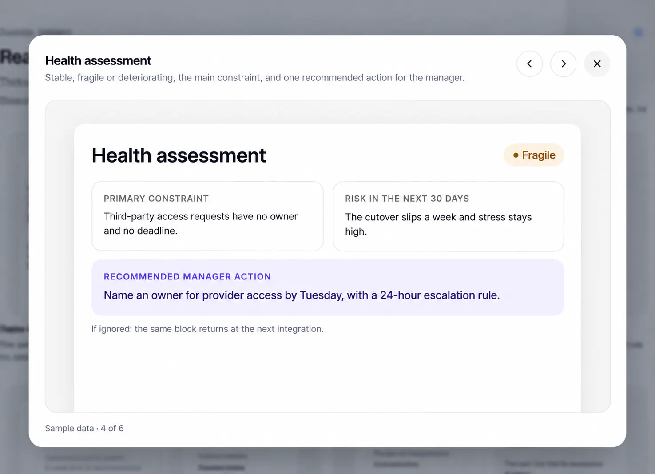Click 'Name an owner for provider access' text
Screen dimensions: 655x474
tap(302, 295)
